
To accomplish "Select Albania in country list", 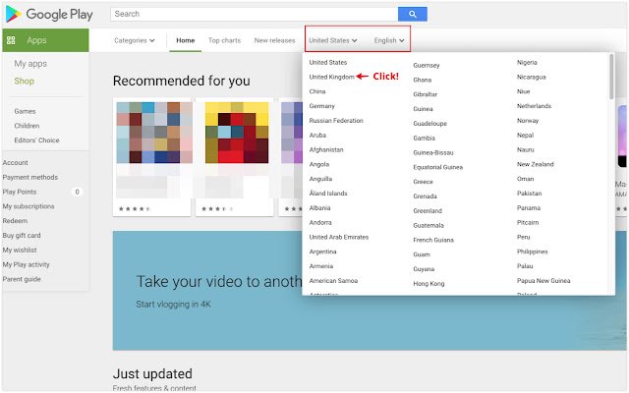I will pos(319,207).
